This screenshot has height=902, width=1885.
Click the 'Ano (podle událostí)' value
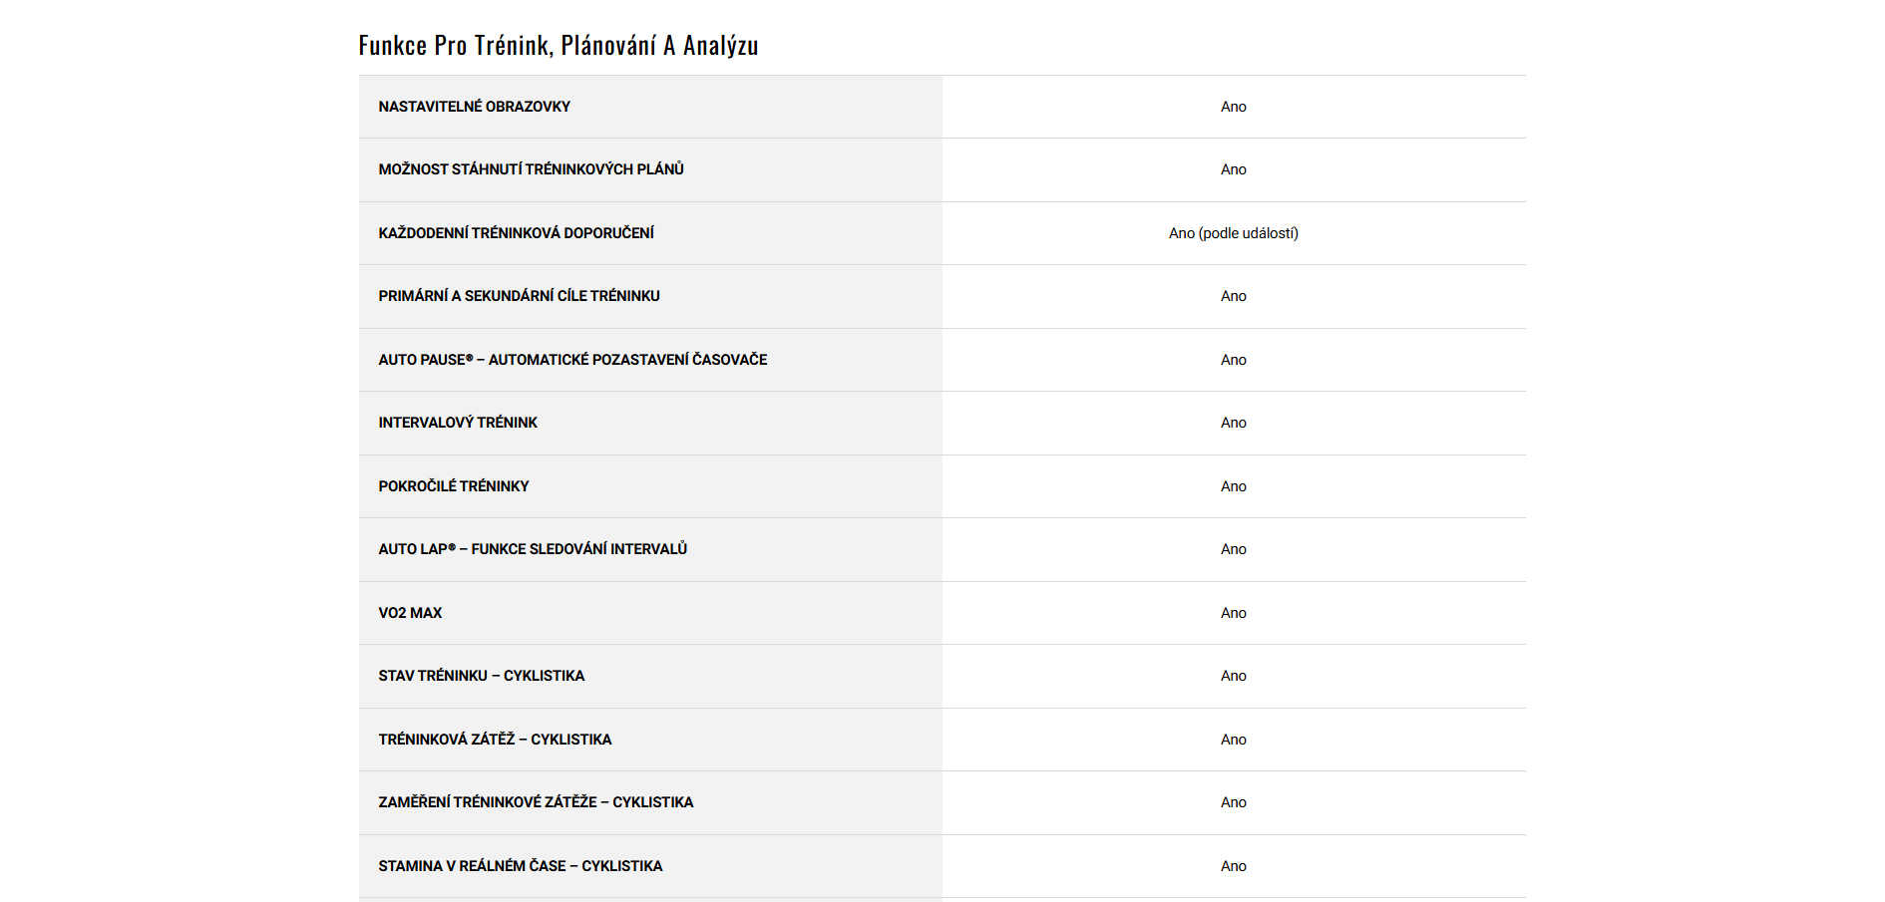1233,233
